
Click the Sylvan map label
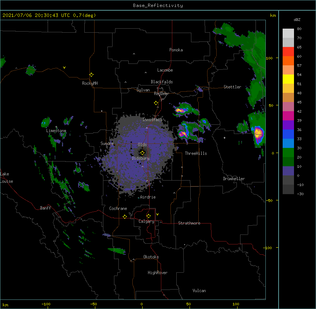(x=143, y=90)
